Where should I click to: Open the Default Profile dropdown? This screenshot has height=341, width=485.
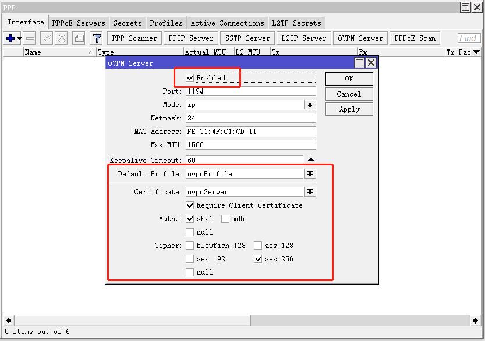310,173
